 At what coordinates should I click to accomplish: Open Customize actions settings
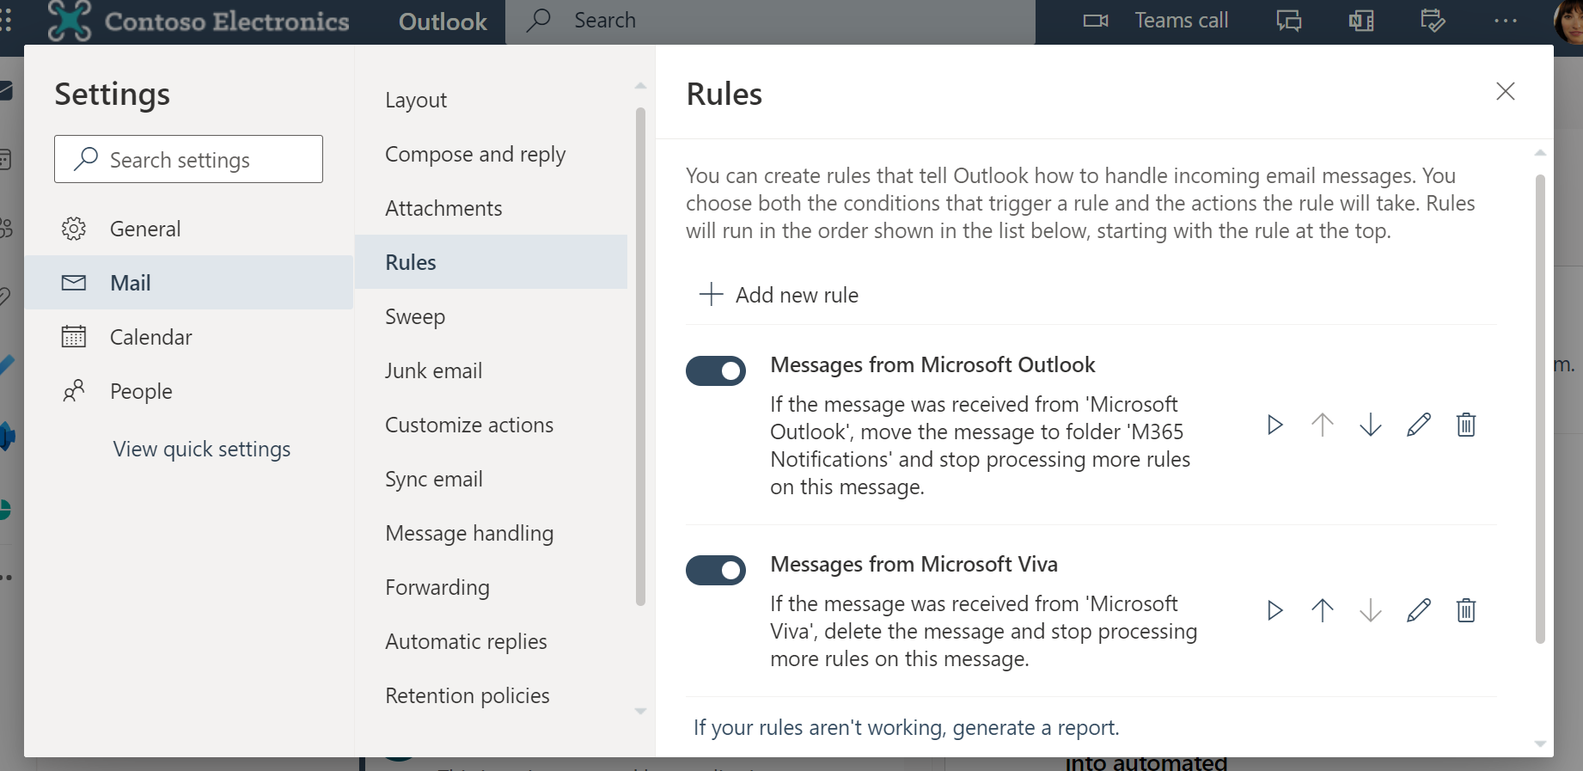point(492,425)
